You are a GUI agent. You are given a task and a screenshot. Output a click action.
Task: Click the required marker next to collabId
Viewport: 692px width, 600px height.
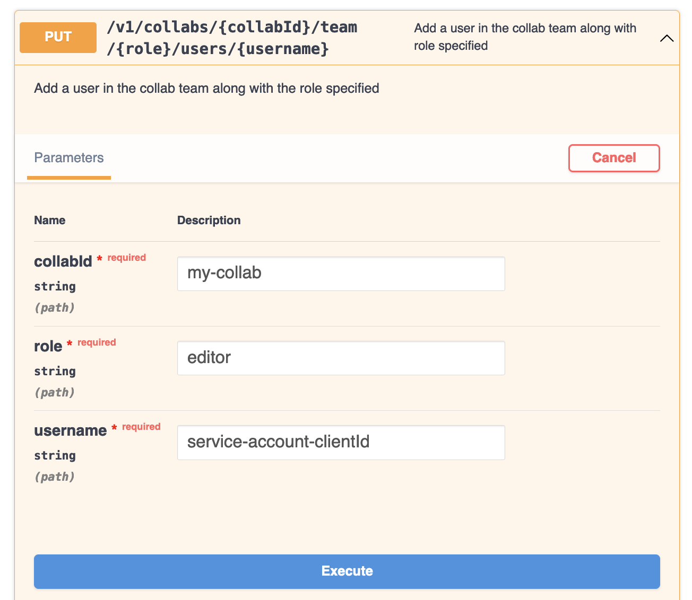click(x=126, y=258)
